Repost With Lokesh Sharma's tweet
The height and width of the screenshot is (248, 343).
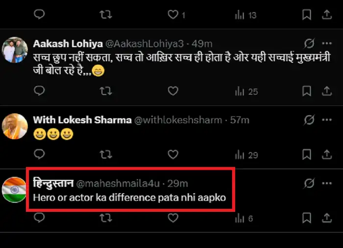(x=105, y=155)
